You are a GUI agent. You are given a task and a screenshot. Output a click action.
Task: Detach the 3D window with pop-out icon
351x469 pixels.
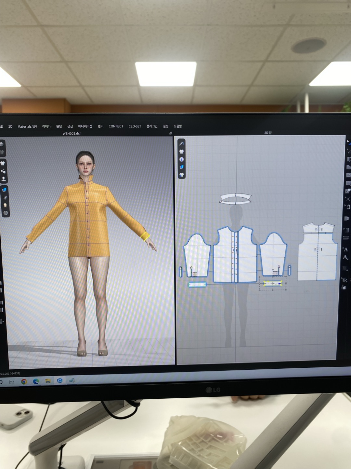(x=171, y=133)
